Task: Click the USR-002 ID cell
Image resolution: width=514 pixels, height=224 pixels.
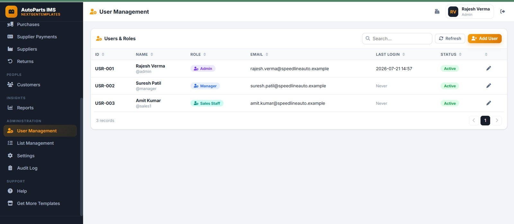Action: [x=105, y=86]
